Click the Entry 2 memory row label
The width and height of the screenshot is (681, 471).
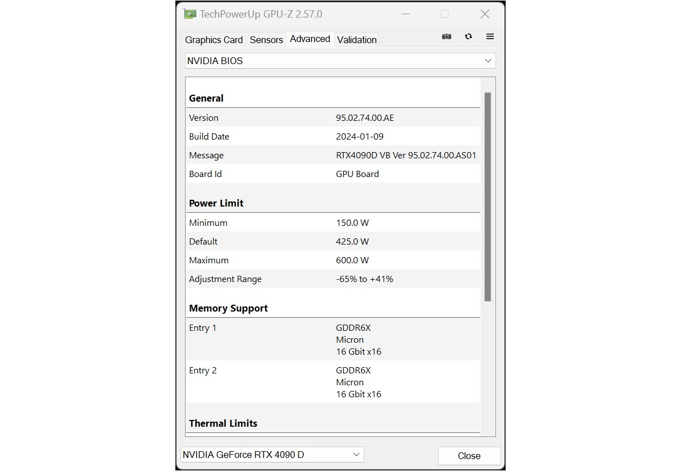[x=203, y=371]
